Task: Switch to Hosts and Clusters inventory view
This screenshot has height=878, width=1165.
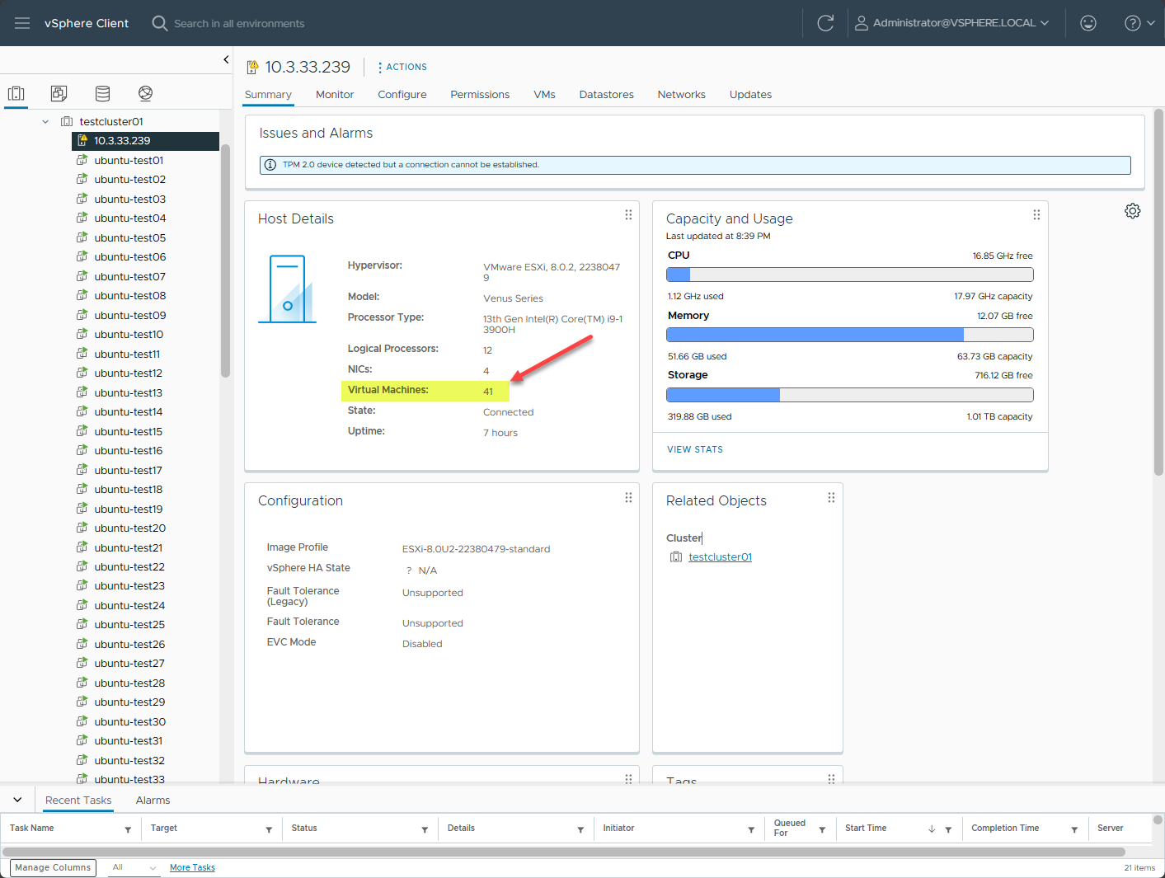Action: pyautogui.click(x=16, y=93)
